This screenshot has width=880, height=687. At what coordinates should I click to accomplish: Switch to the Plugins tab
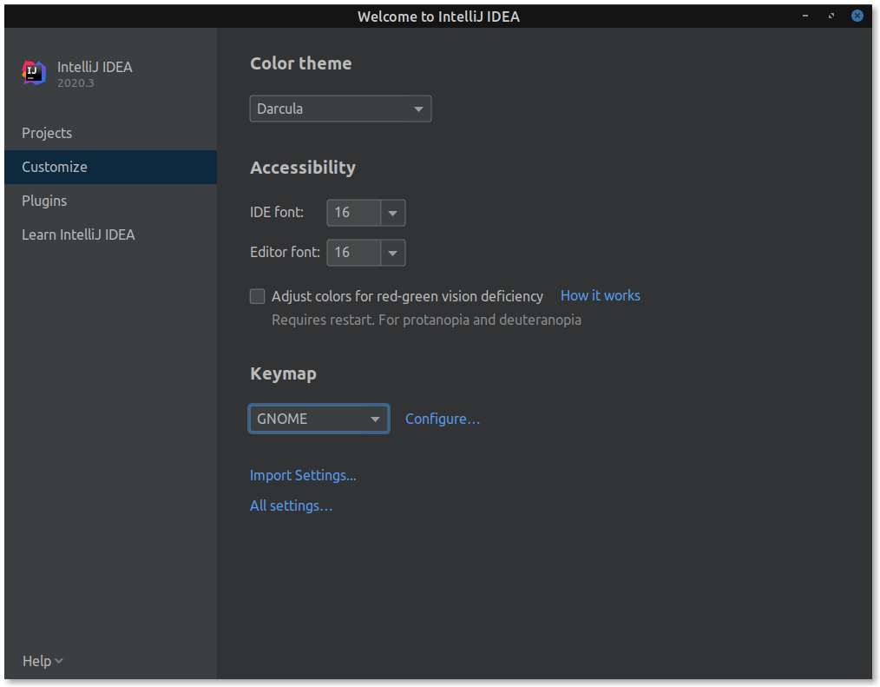tap(110, 201)
